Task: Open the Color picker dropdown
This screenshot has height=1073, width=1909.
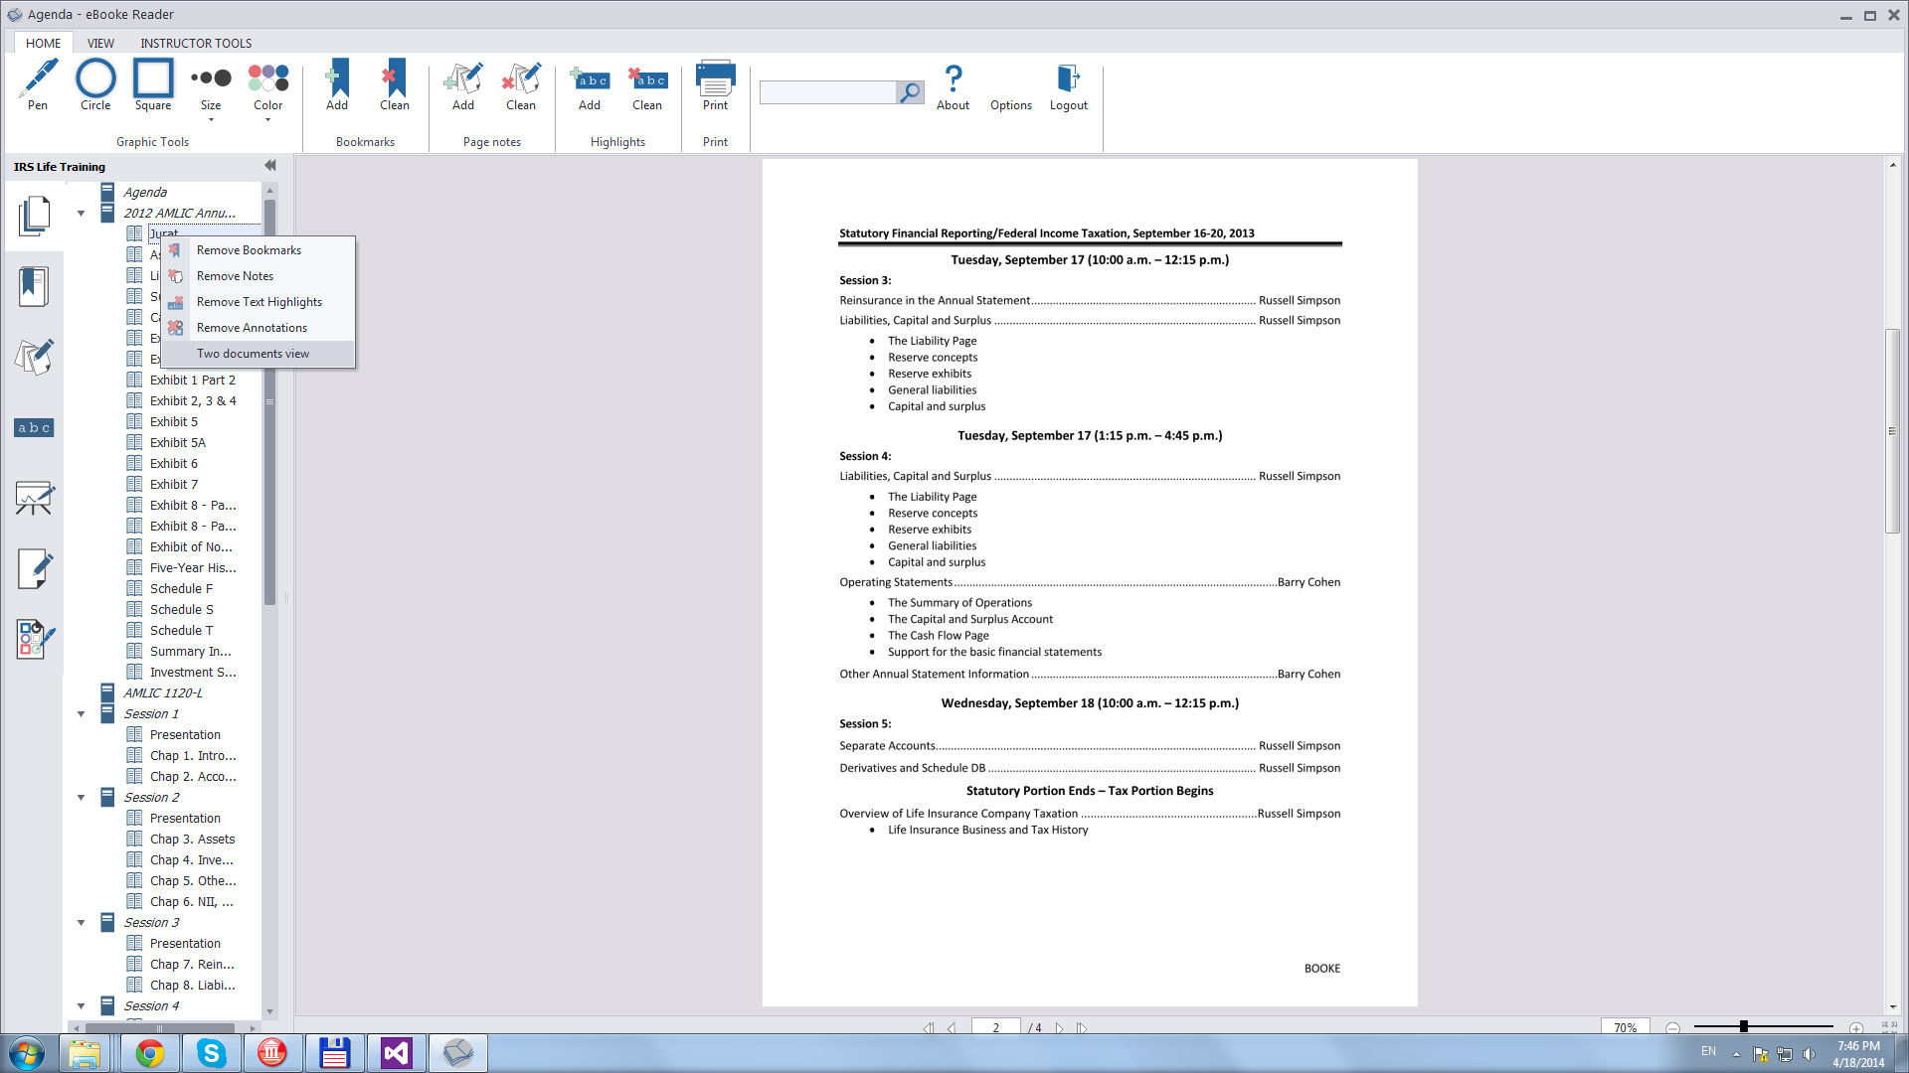Action: pyautogui.click(x=268, y=91)
